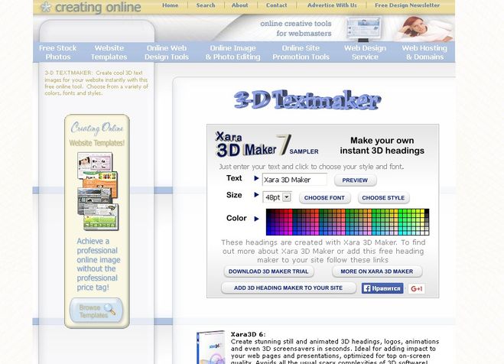Open the Home menu item
Image resolution: width=504 pixels, height=364 pixels.
170,5
